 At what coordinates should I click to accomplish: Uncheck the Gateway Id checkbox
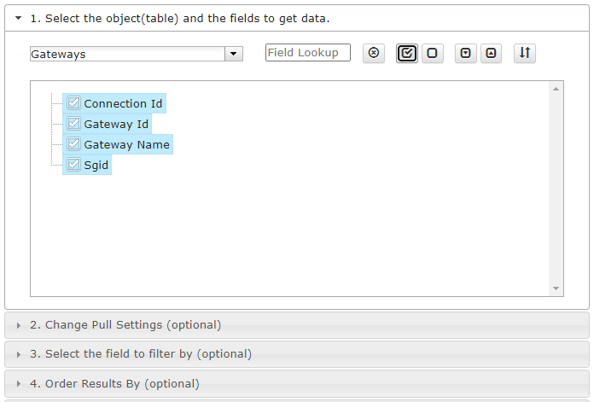point(73,124)
